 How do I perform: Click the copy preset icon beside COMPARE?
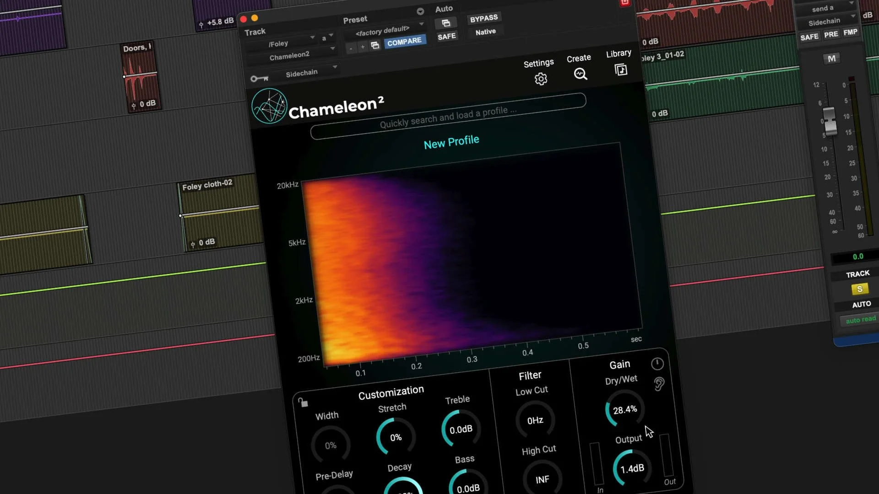pyautogui.click(x=375, y=45)
